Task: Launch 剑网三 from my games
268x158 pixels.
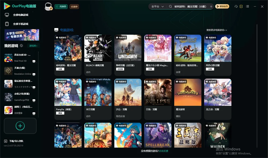Action: pos(20,110)
